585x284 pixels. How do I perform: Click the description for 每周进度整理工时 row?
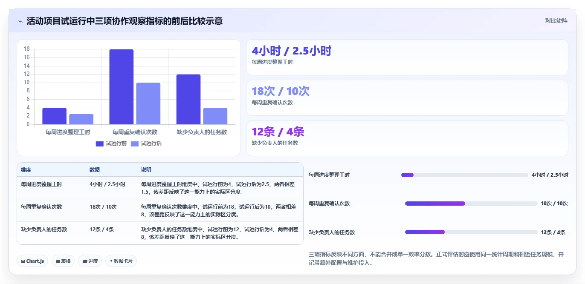click(218, 188)
